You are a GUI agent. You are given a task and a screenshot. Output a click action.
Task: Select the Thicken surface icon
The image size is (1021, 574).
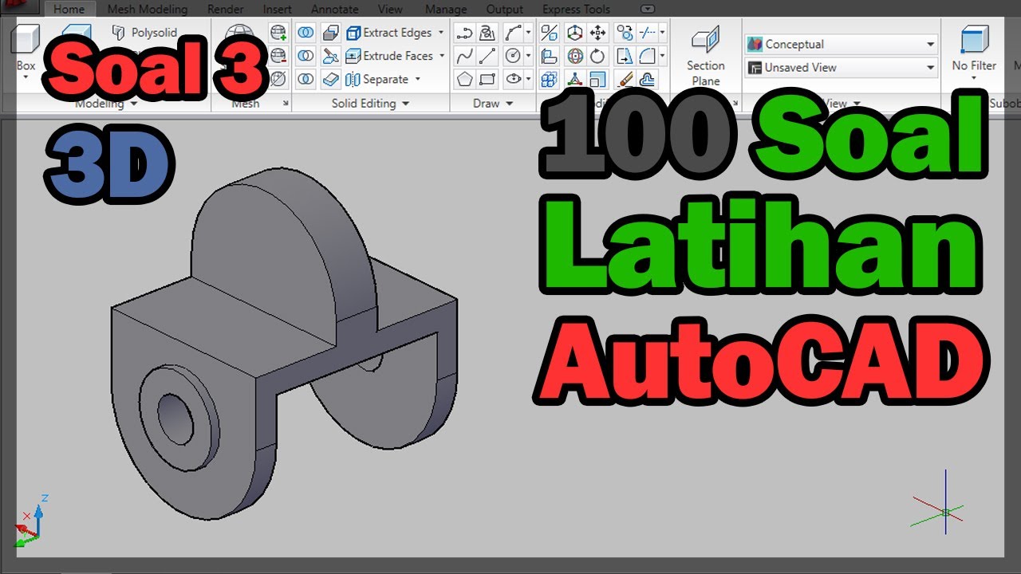click(330, 79)
